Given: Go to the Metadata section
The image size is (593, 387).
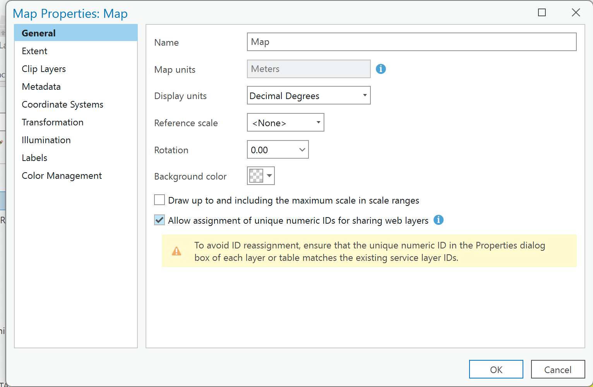Looking at the screenshot, I should coord(41,87).
